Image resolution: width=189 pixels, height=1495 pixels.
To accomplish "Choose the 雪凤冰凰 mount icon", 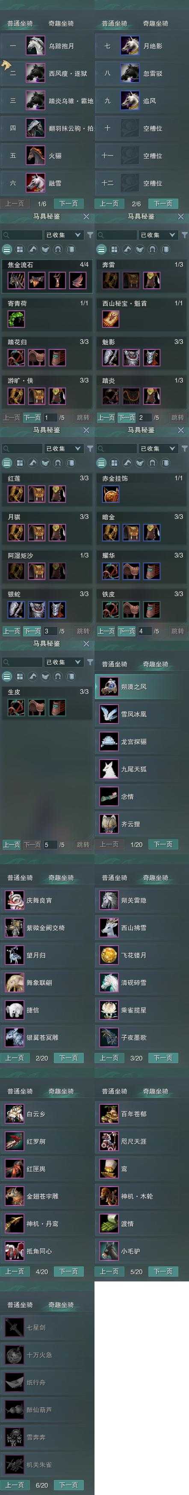I will [x=109, y=714].
